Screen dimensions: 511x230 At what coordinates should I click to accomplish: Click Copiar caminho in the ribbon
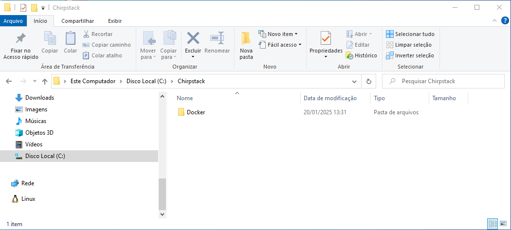tap(107, 45)
